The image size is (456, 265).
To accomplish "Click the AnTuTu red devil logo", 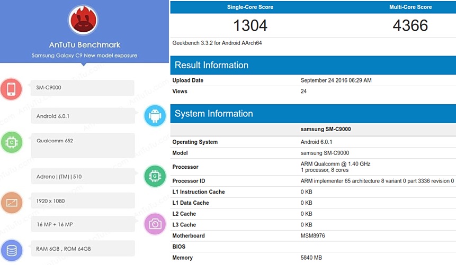I will pyautogui.click(x=83, y=20).
